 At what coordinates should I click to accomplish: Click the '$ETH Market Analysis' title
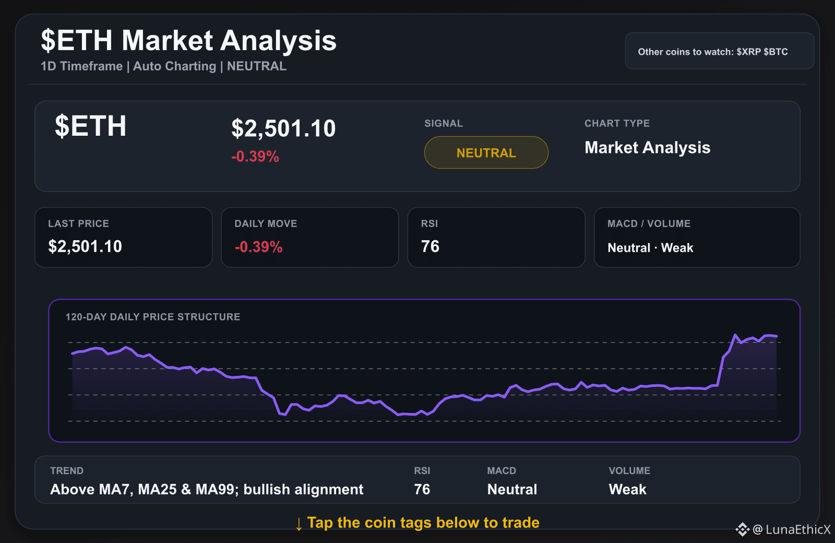pos(188,40)
